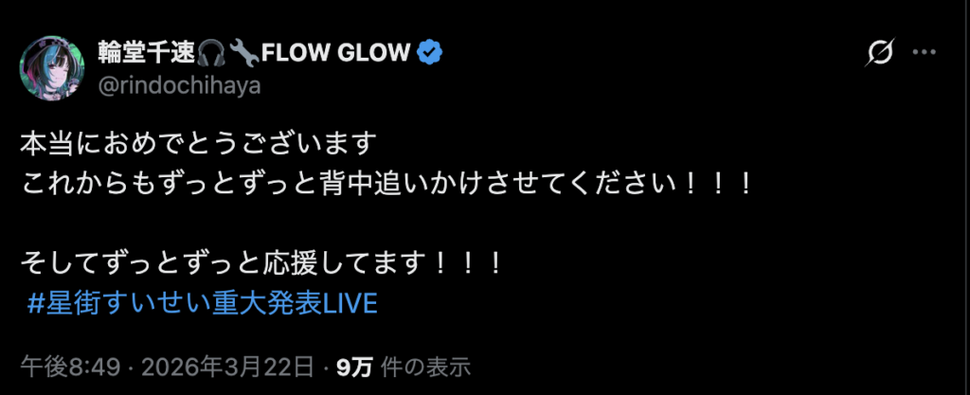
Task: Click the 件の表示 views label
Action: [x=426, y=368]
